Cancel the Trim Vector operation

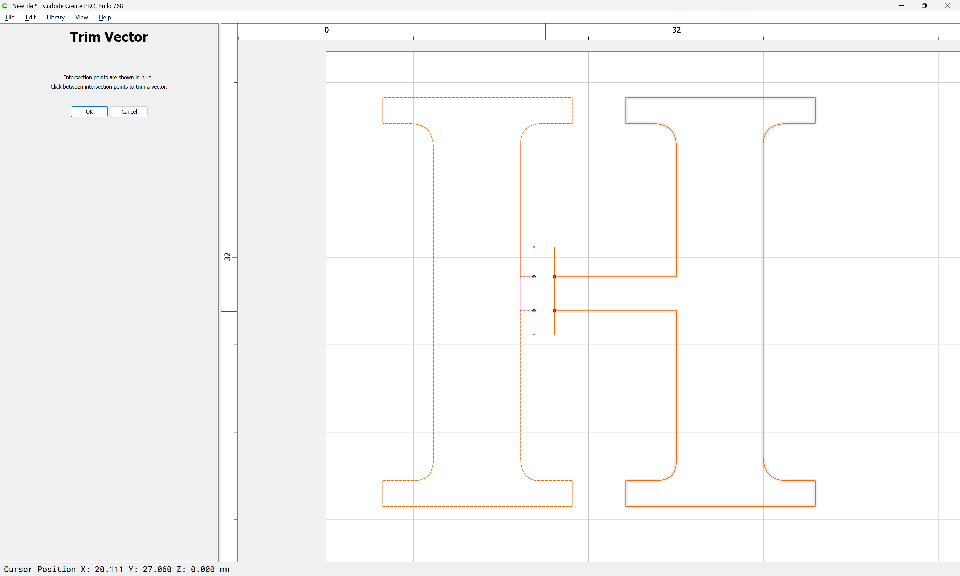point(129,112)
